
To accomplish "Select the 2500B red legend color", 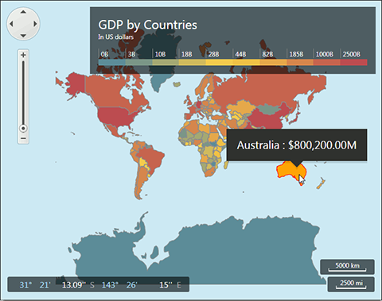I will (x=353, y=63).
